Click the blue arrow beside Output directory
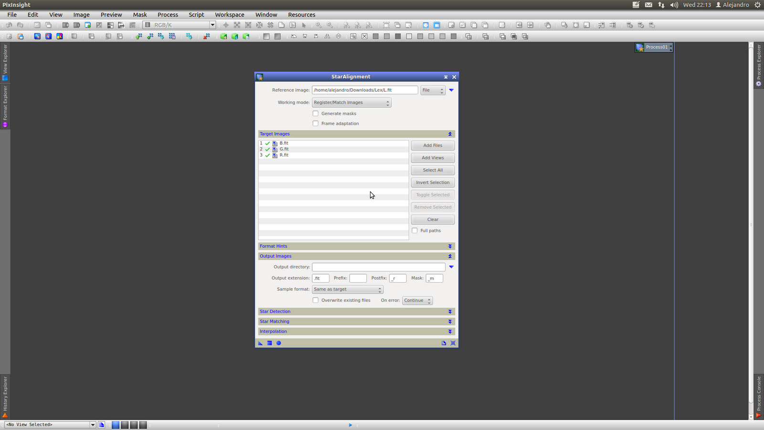The width and height of the screenshot is (764, 430). pos(451,267)
